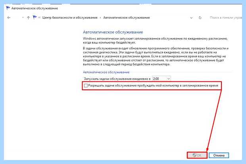Click the Отмена button
Image resolution: width=246 pixels, height=164 pixels.
219,155
